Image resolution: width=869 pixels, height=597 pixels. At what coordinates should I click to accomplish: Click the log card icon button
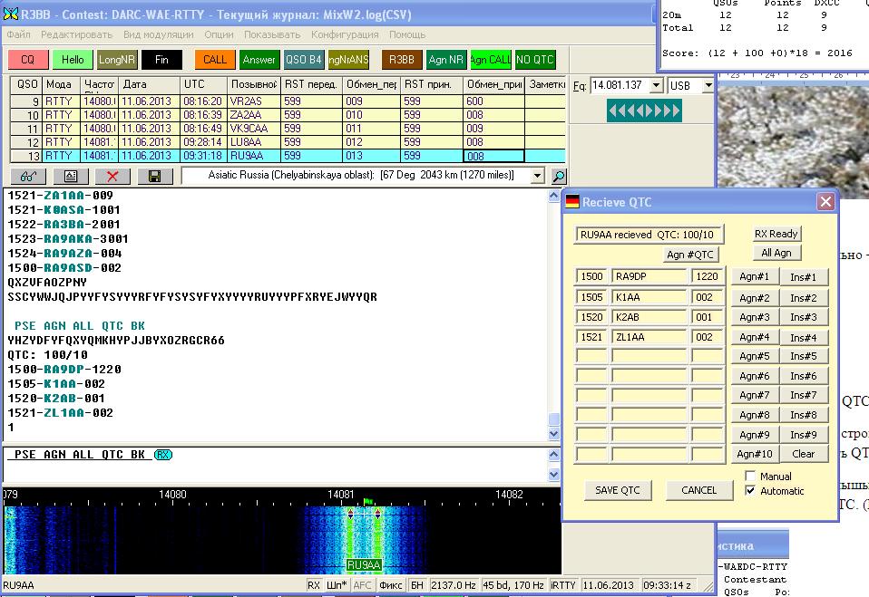70,177
